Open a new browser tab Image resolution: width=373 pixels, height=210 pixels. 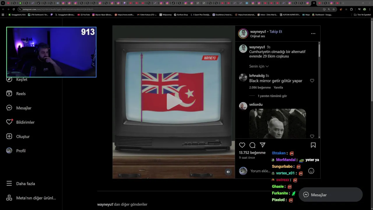343,3
